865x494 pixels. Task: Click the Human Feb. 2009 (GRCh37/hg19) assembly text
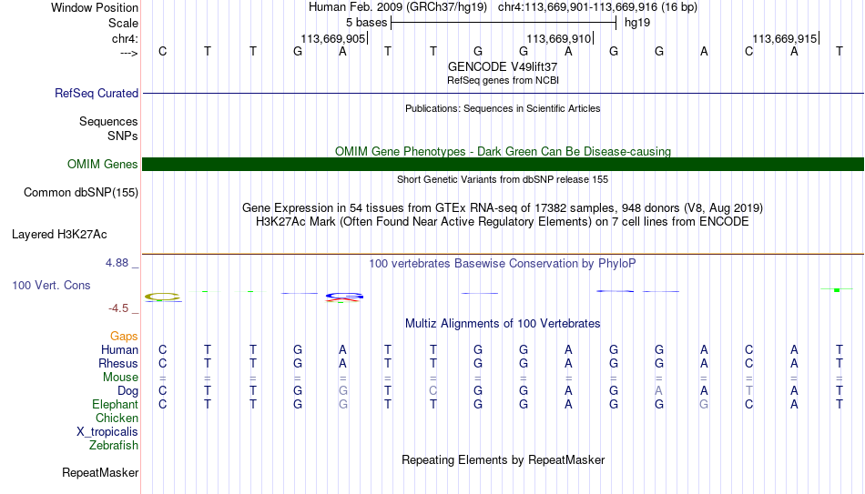click(398, 7)
